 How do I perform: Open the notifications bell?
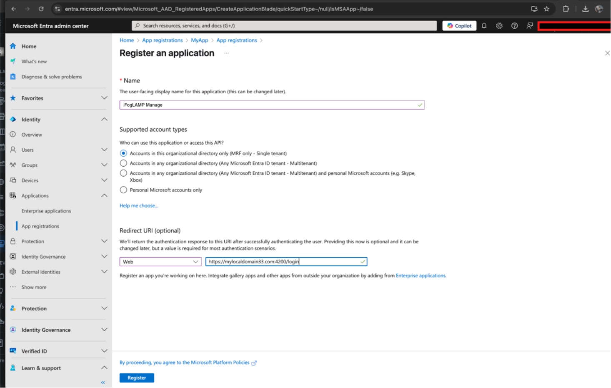tap(484, 25)
